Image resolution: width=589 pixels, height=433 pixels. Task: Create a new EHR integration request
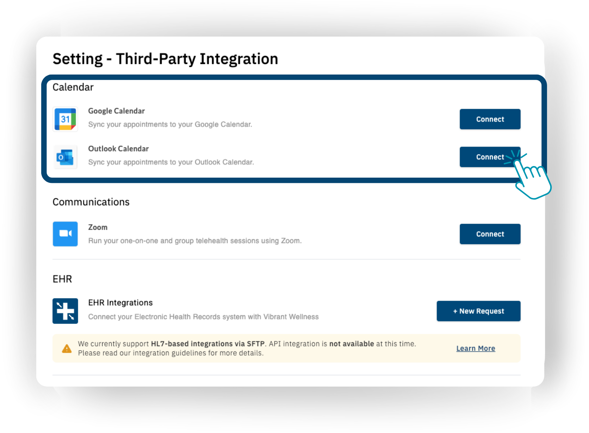[478, 311]
